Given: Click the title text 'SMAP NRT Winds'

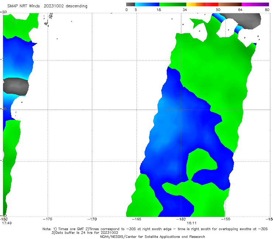Looking at the screenshot, I should [x=24, y=6].
